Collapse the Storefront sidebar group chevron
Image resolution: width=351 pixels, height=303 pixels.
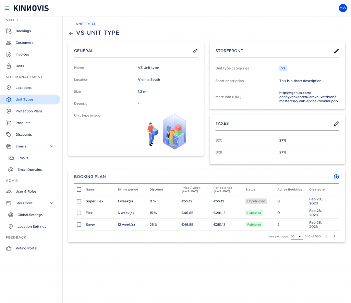coord(52,203)
